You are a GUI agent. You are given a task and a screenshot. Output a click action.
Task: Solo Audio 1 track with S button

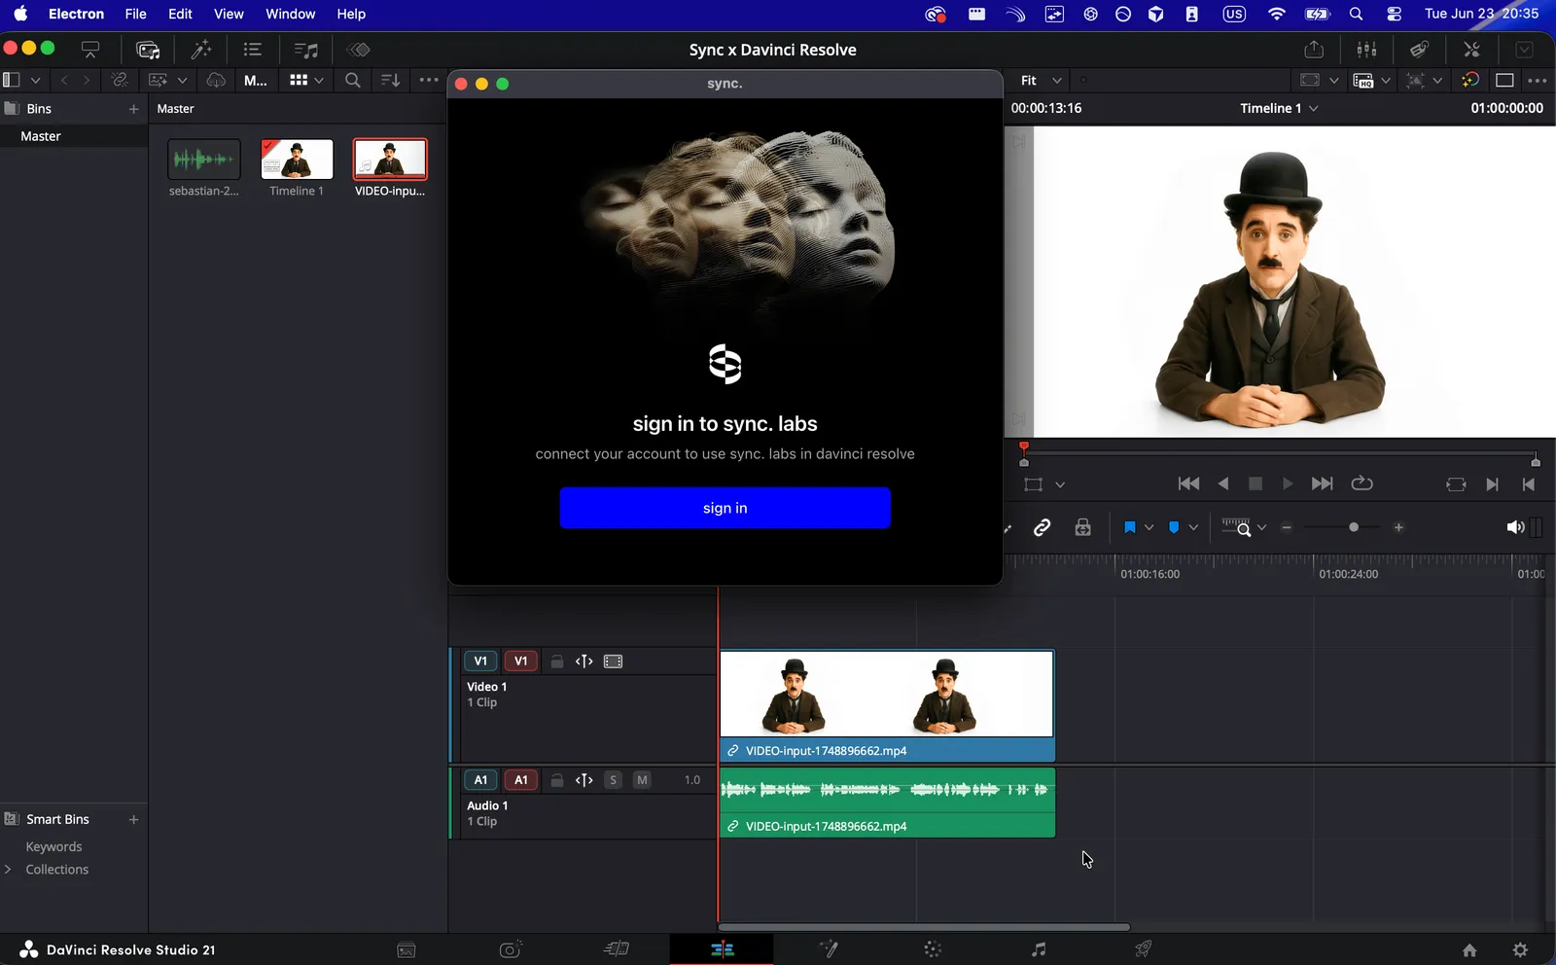pyautogui.click(x=613, y=780)
